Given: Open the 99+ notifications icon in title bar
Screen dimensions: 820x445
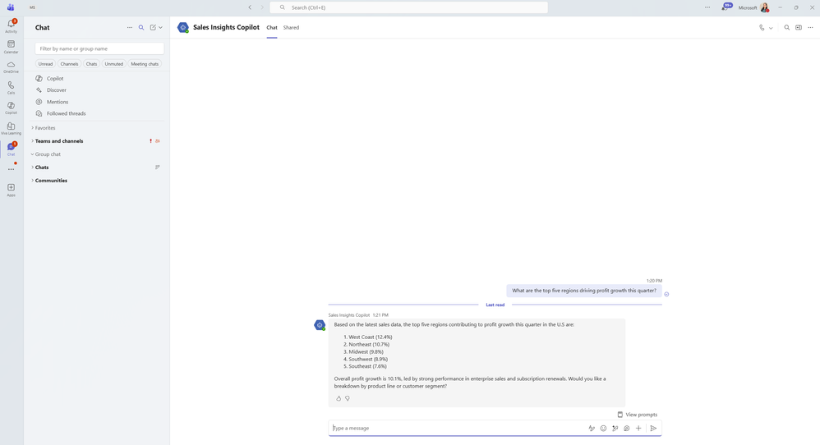Looking at the screenshot, I should pos(726,7).
